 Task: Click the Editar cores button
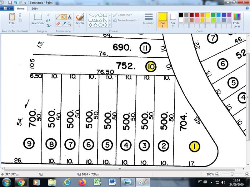click(x=237, y=20)
